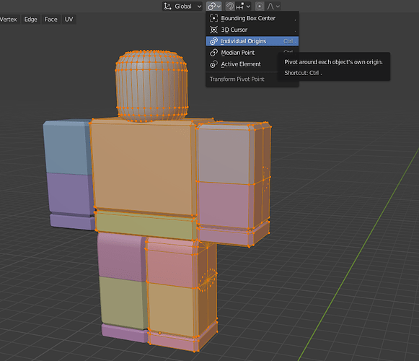Open the Global transform orientation dropdown
Screen dimensions: 419x361
[182, 6]
